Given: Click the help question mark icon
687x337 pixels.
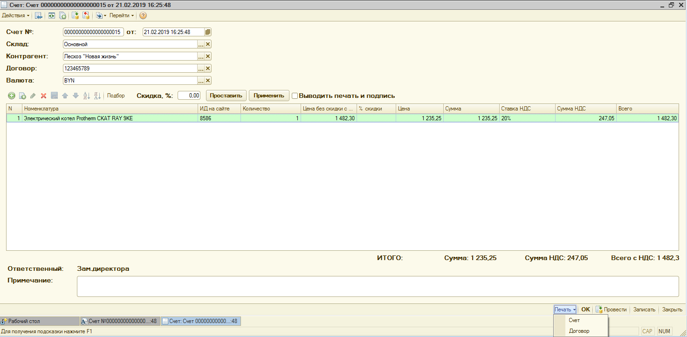Looking at the screenshot, I should tap(143, 15).
